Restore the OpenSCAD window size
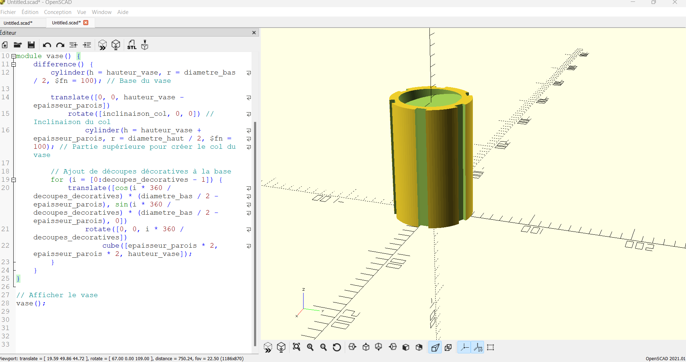This screenshot has height=362, width=686. coord(654,3)
